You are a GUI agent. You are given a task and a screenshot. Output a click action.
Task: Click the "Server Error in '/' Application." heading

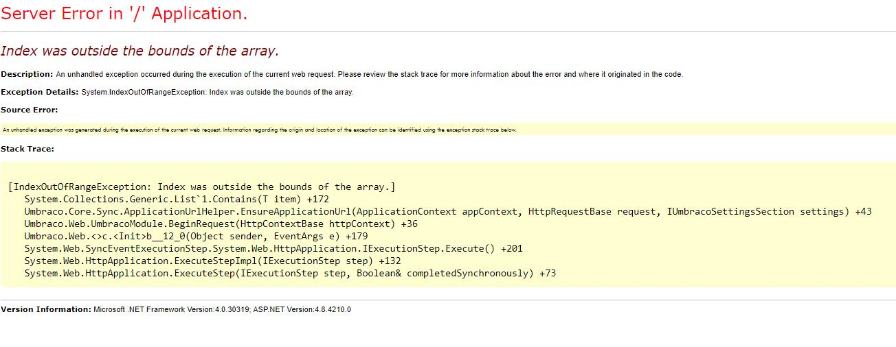click(x=124, y=14)
